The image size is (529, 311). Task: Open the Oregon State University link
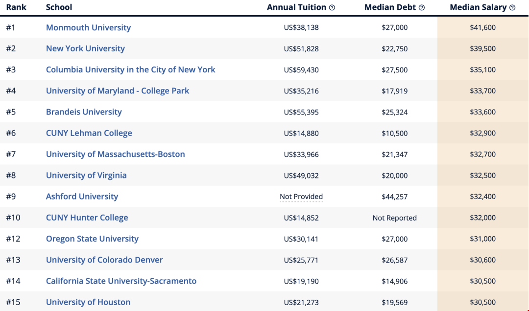(93, 239)
